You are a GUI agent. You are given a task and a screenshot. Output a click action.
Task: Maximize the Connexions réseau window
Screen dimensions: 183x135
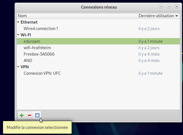pos(169,6)
